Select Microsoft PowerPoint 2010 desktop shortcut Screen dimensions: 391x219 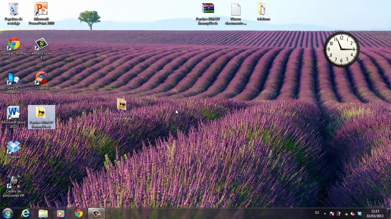41,14
